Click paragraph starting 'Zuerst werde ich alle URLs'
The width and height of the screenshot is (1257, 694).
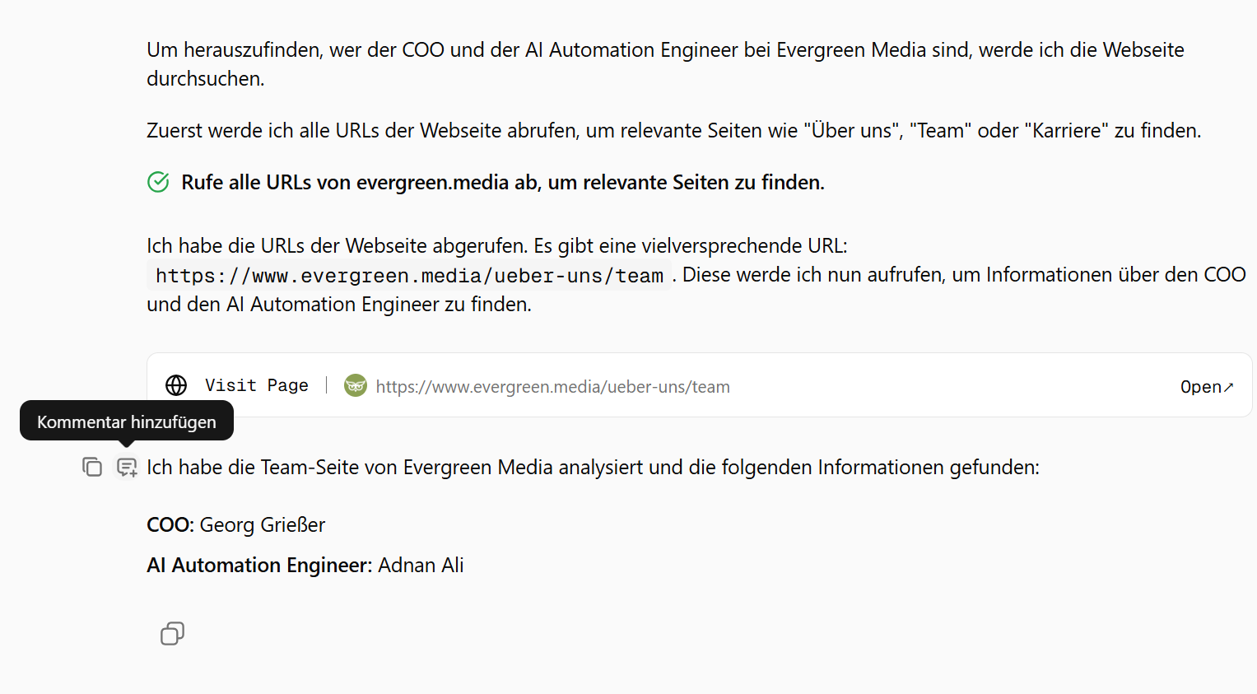pos(673,130)
